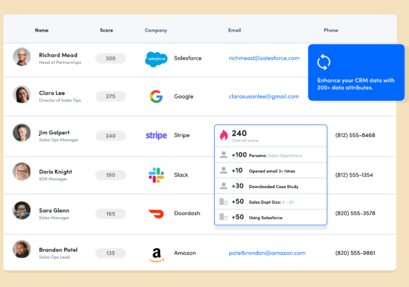Open Sara Glenn's profile photo
The width and height of the screenshot is (409, 287).
pos(22,210)
